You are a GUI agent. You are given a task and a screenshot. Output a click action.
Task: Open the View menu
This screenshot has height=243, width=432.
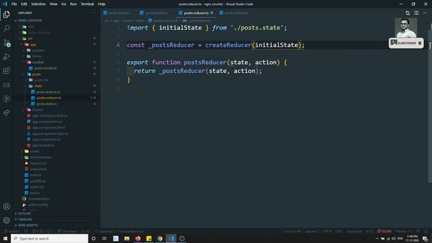point(53,4)
